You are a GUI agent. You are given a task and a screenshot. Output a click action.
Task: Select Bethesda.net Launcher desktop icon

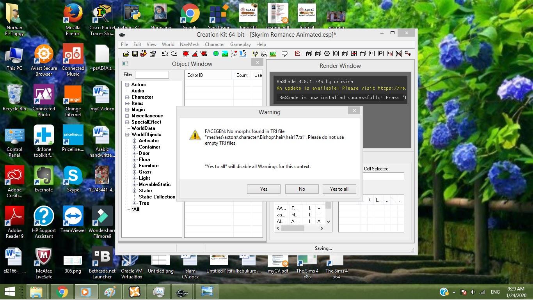[x=102, y=262]
